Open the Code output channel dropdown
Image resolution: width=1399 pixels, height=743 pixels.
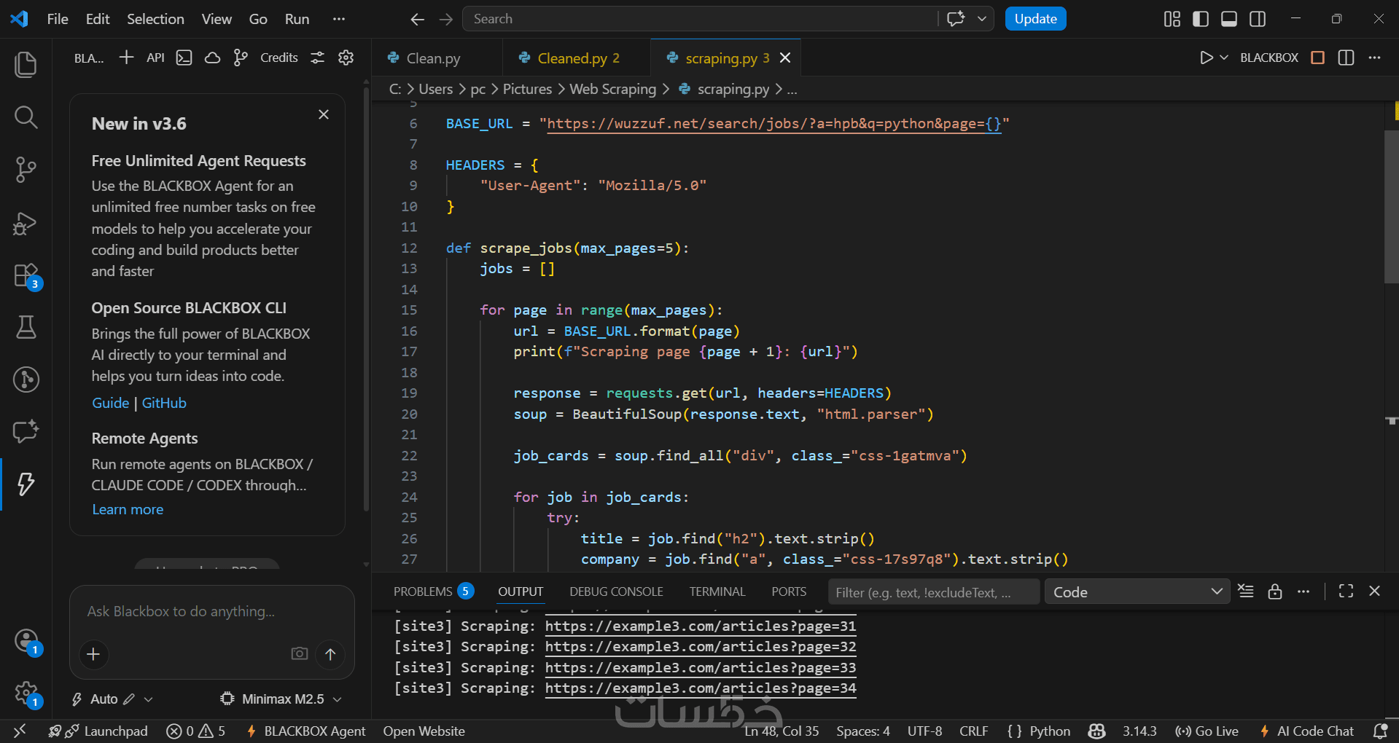point(1137,592)
